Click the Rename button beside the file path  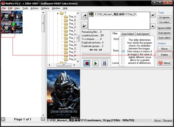point(167,121)
